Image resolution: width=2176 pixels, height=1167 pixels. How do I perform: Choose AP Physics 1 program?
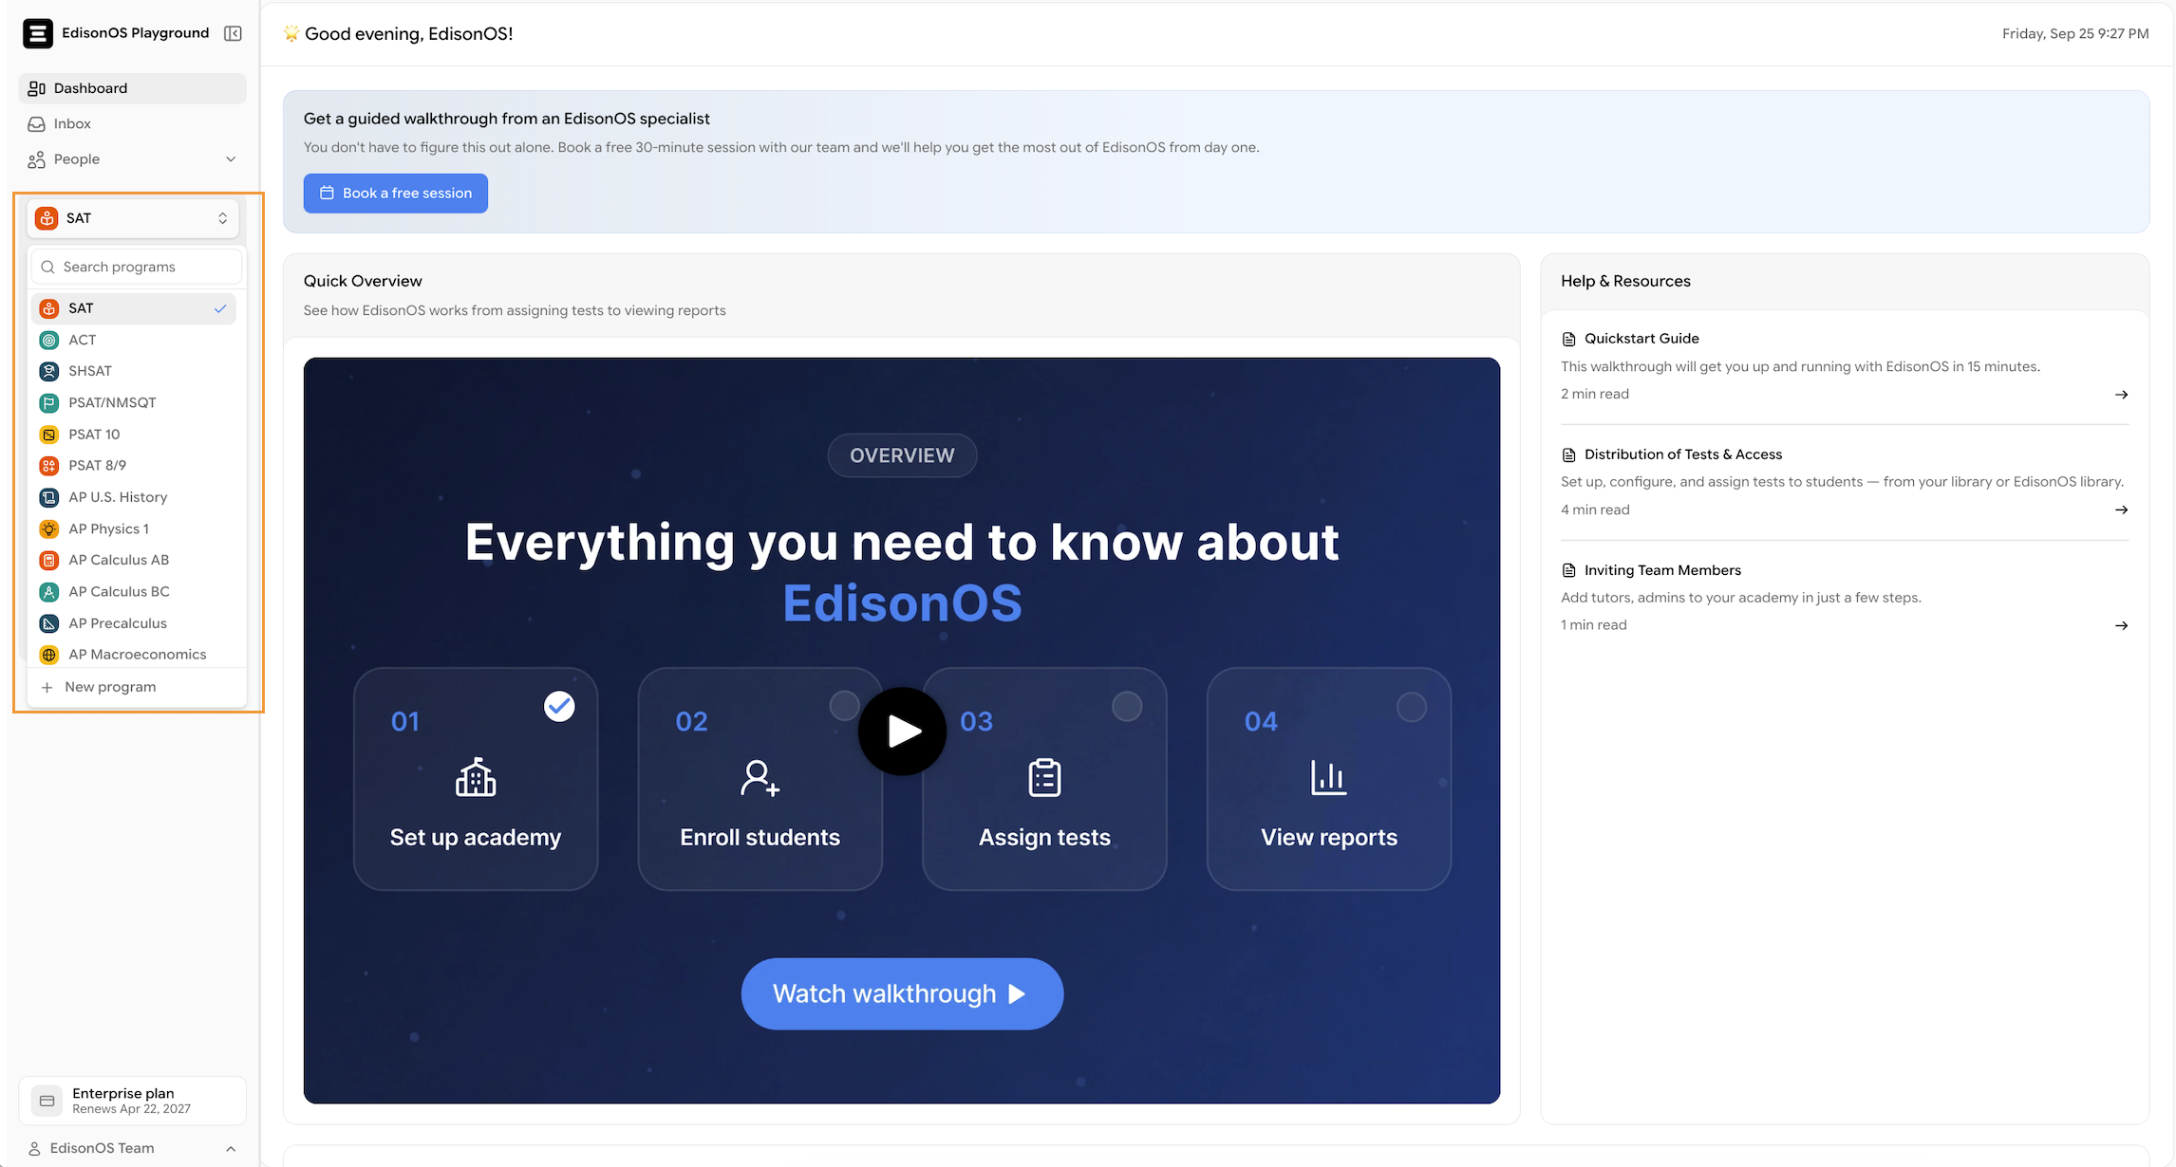click(134, 528)
